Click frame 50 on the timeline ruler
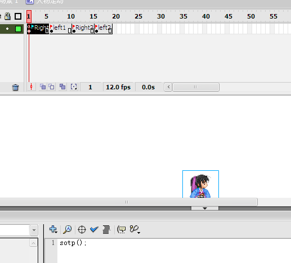The image size is (291, 263). click(251, 16)
